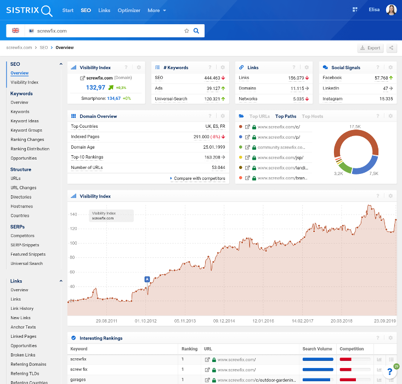Image resolution: width=402 pixels, height=384 pixels.
Task: Collapse the Links sidebar section
Action: [61, 281]
